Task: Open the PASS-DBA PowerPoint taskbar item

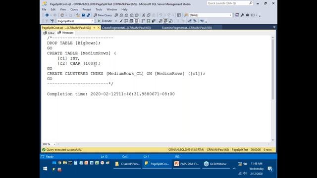Action: click(186, 164)
